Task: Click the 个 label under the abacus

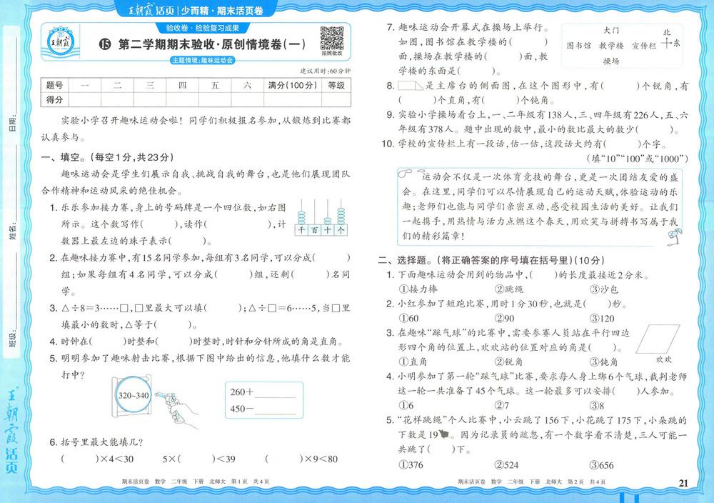Action: (x=341, y=230)
